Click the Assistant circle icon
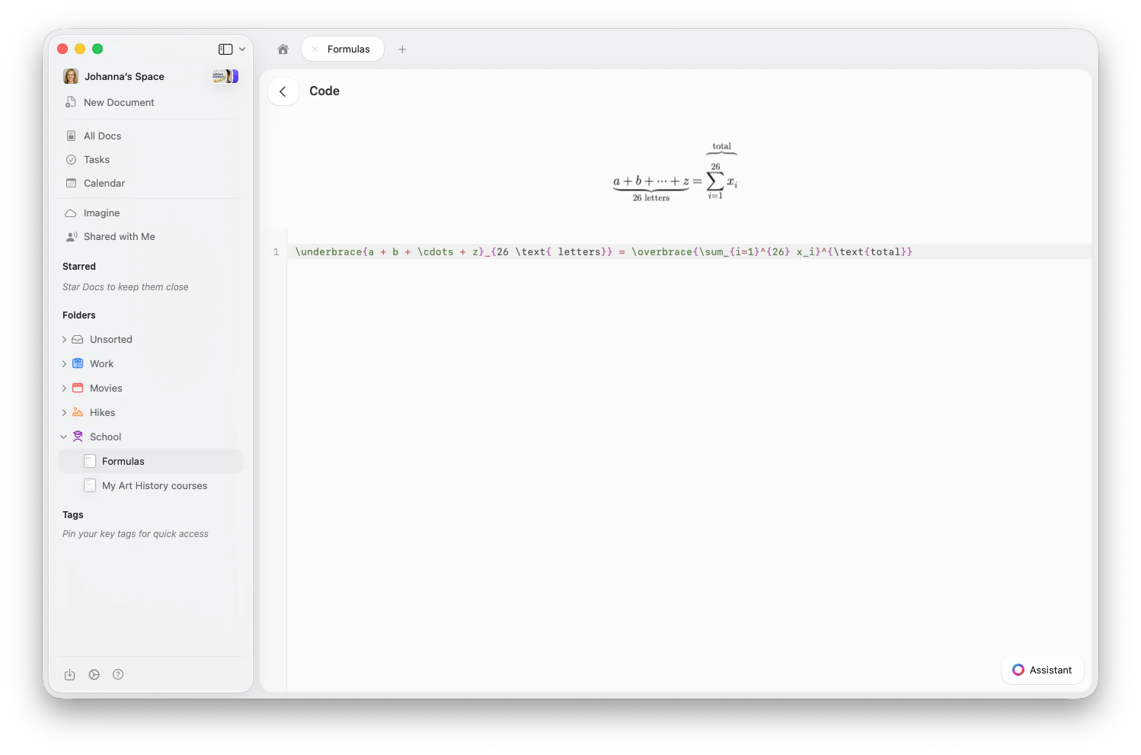Screen dimensions: 1141x755 tap(1018, 670)
